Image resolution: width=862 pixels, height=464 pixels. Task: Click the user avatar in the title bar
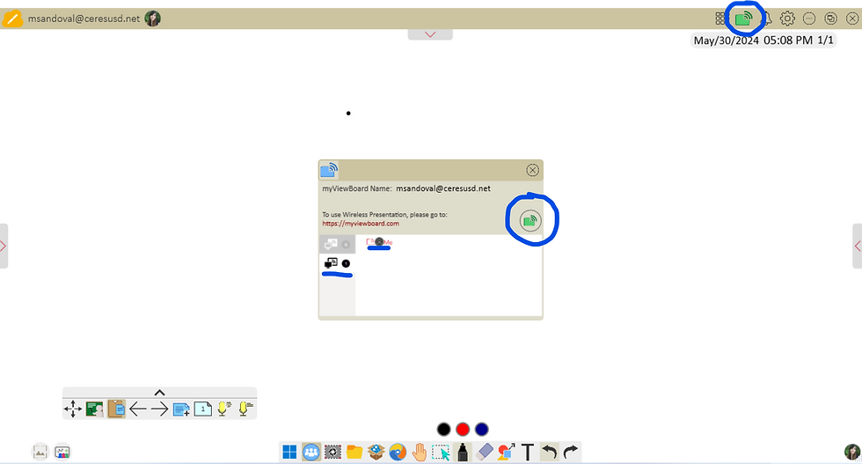153,18
